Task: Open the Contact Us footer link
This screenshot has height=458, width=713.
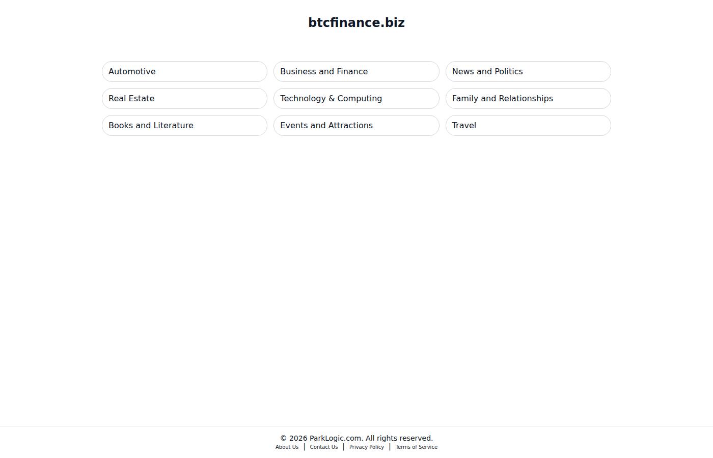Action: [324, 447]
